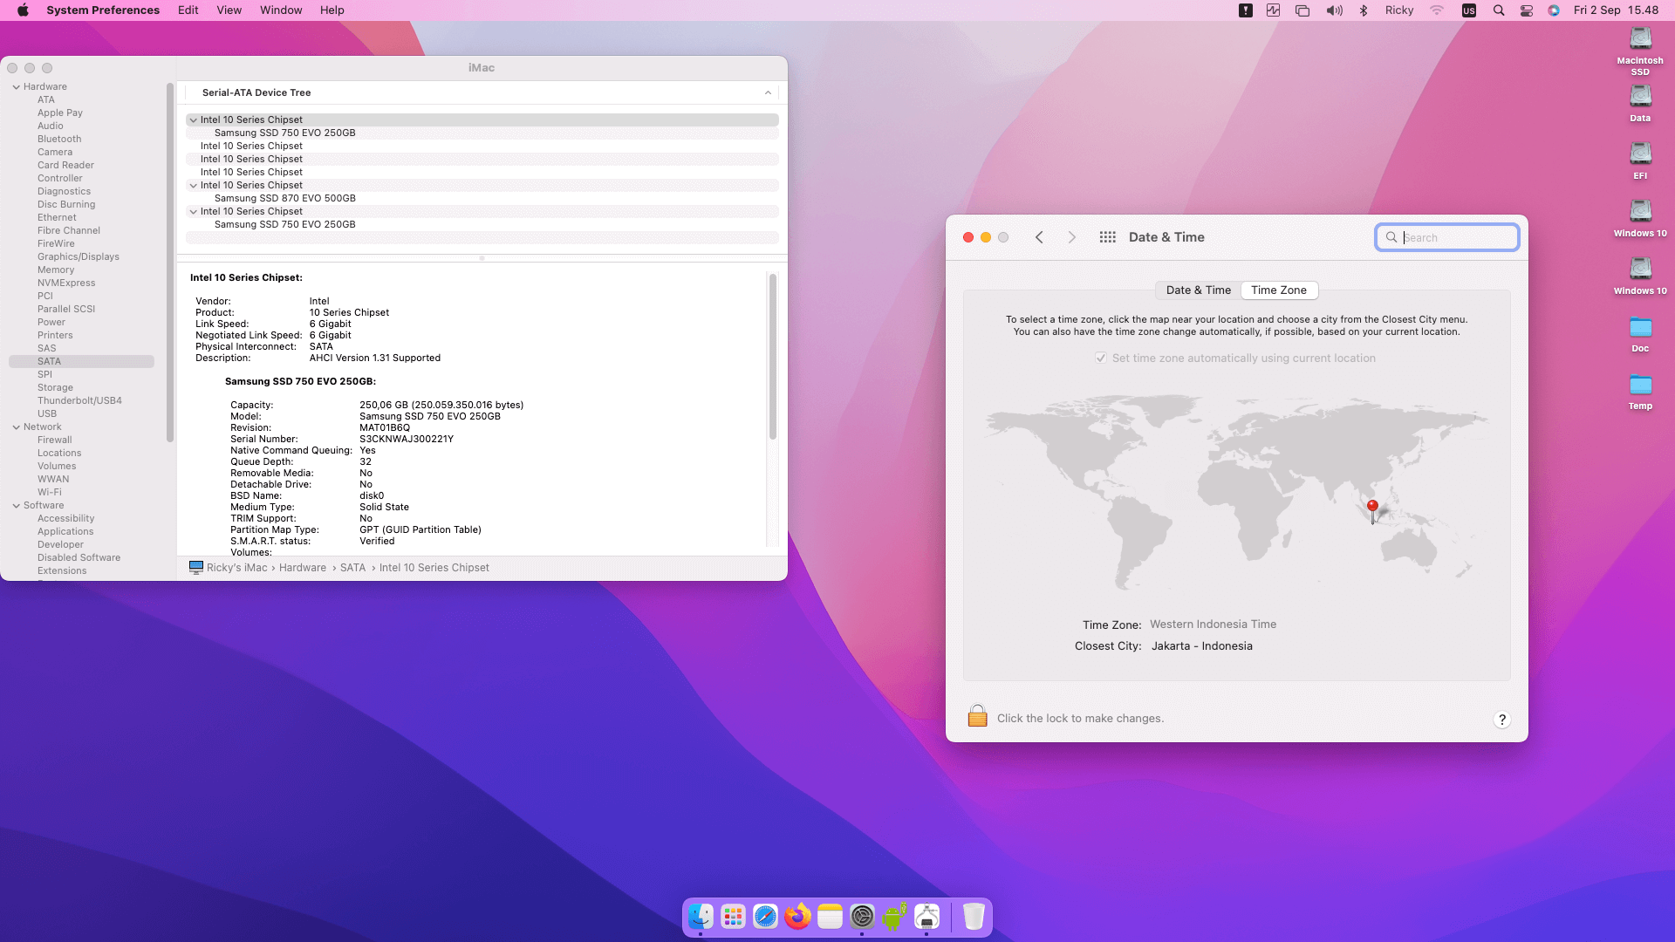Open Launchpad in the dock
The image size is (1675, 942).
pos(733,917)
